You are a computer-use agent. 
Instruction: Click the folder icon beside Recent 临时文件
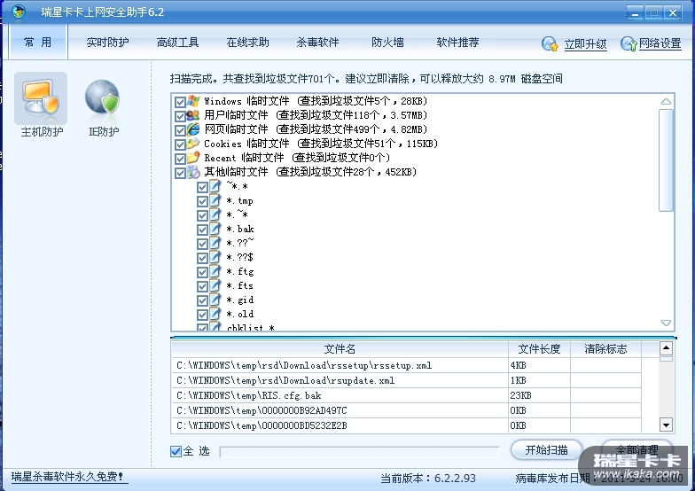[193, 158]
